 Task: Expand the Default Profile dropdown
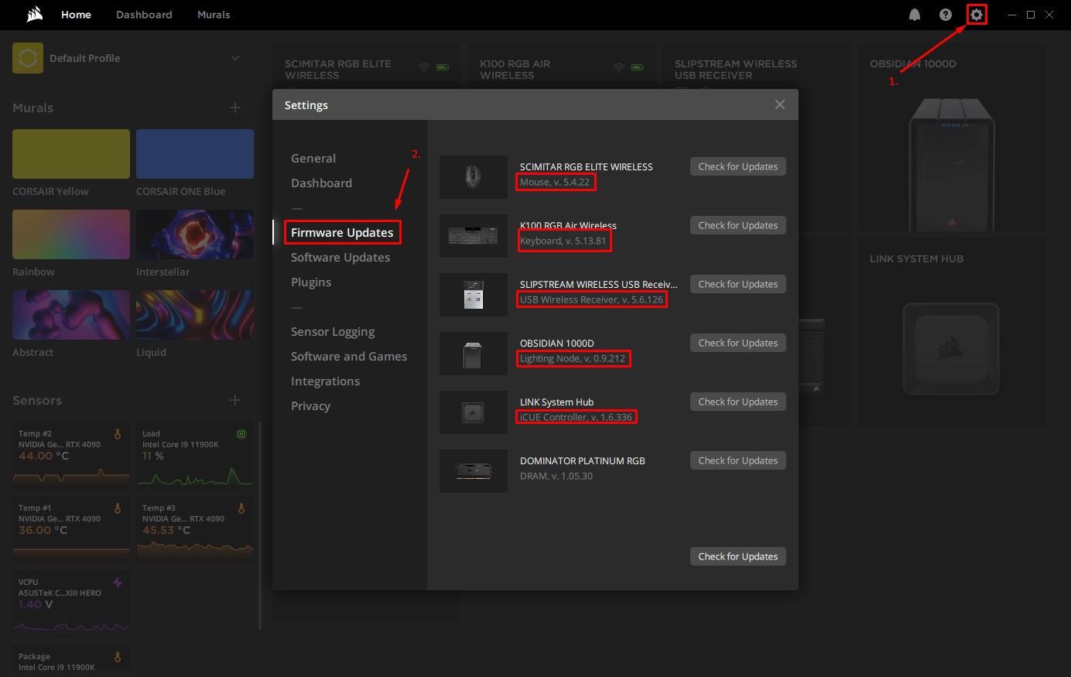(234, 58)
